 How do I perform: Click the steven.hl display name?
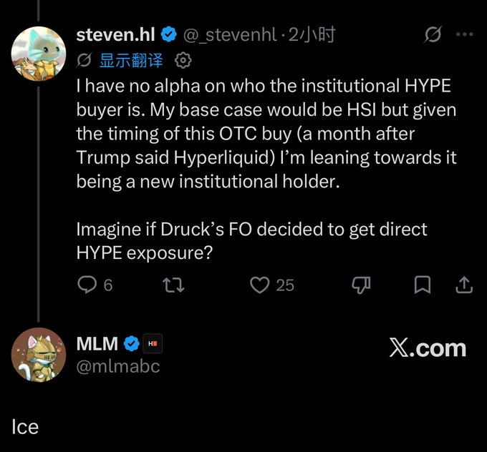click(x=115, y=34)
